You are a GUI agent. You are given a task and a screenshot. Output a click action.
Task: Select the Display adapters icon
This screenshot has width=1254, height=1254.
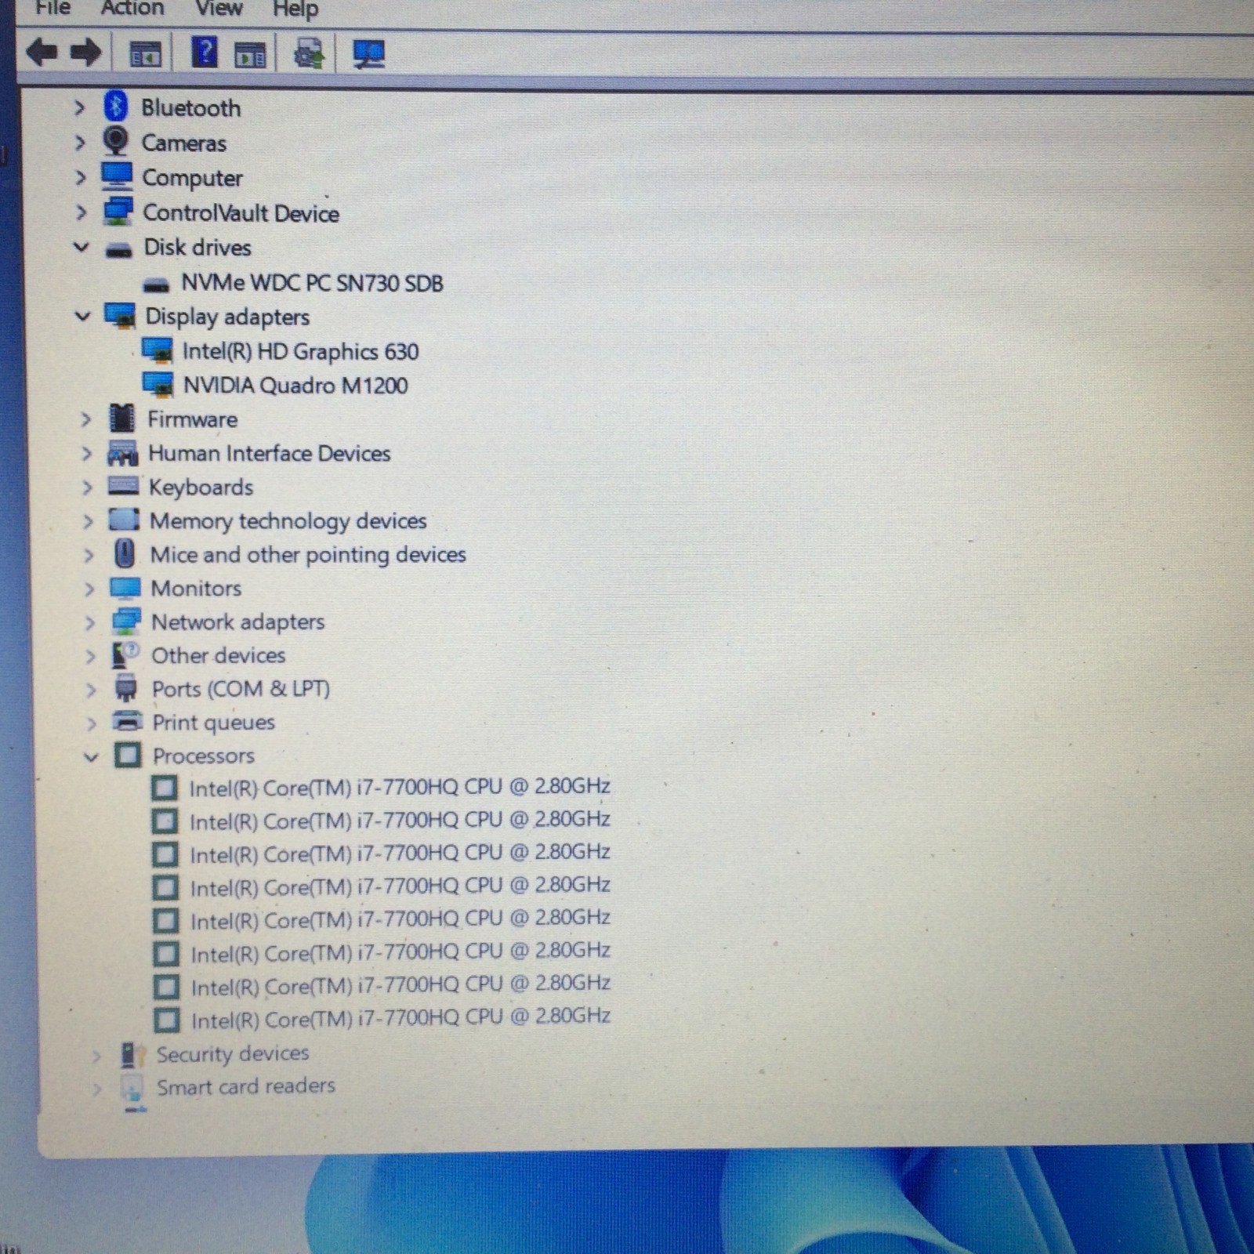click(x=120, y=316)
